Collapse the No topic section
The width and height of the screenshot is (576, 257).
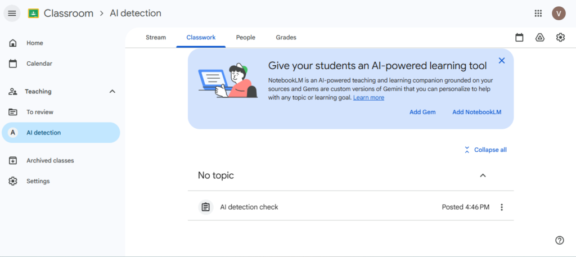click(x=483, y=175)
